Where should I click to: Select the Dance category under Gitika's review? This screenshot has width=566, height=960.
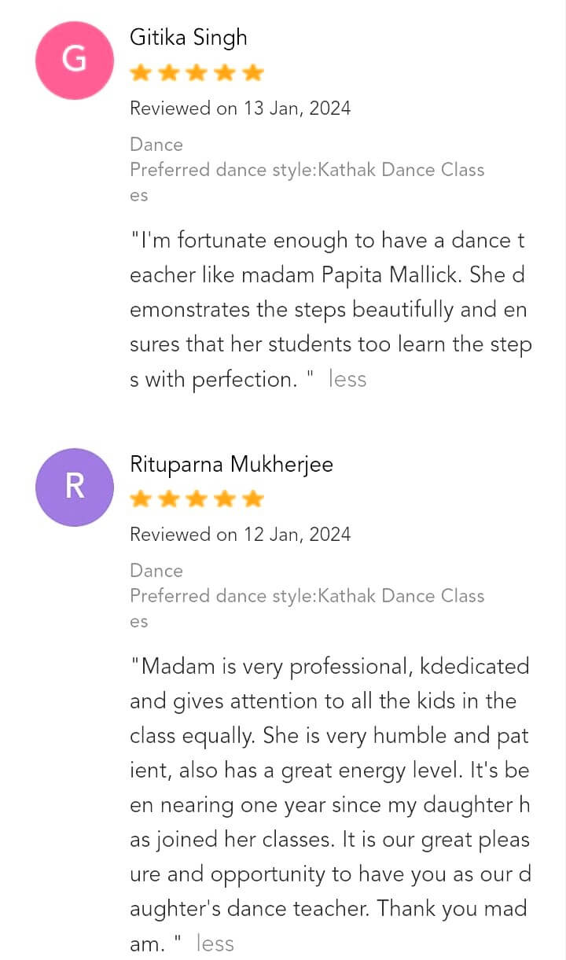coord(156,145)
